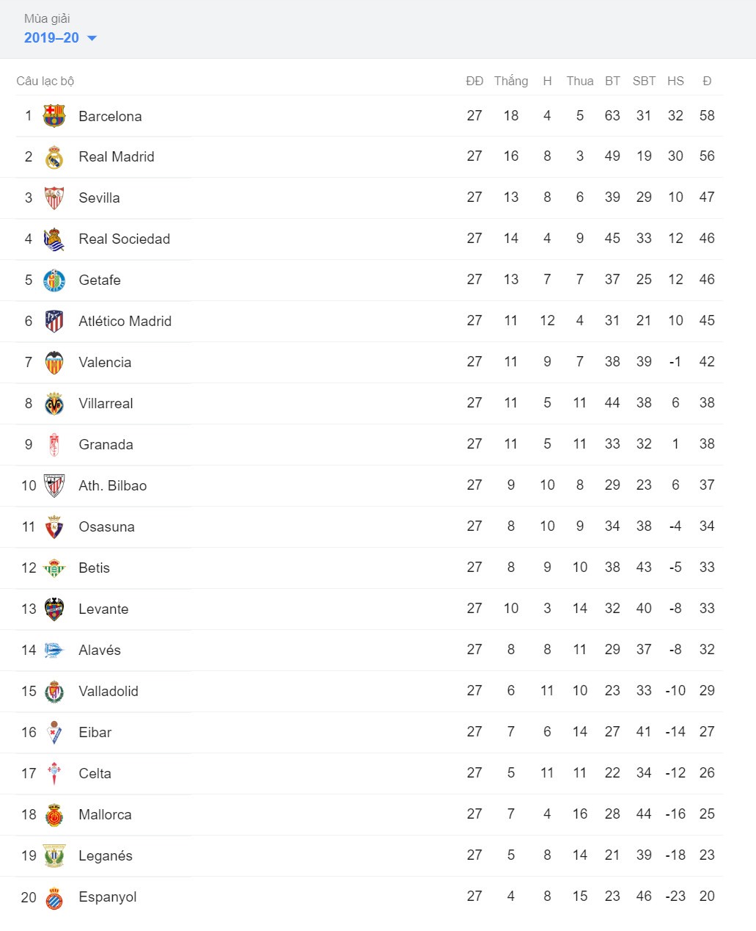Select the Alavés logo icon

[54, 651]
